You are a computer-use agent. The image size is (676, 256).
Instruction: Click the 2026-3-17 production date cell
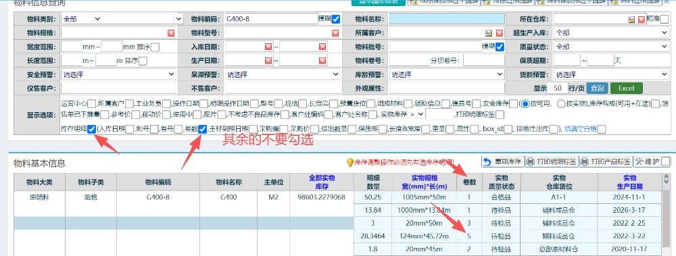(x=629, y=210)
